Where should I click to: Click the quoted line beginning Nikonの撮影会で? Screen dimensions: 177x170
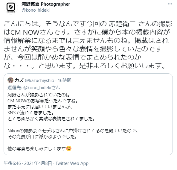click(x=73, y=131)
